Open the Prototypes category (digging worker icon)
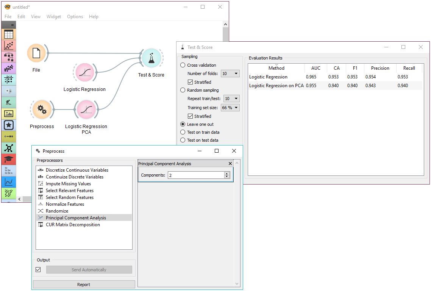The image size is (431, 291). click(8, 102)
